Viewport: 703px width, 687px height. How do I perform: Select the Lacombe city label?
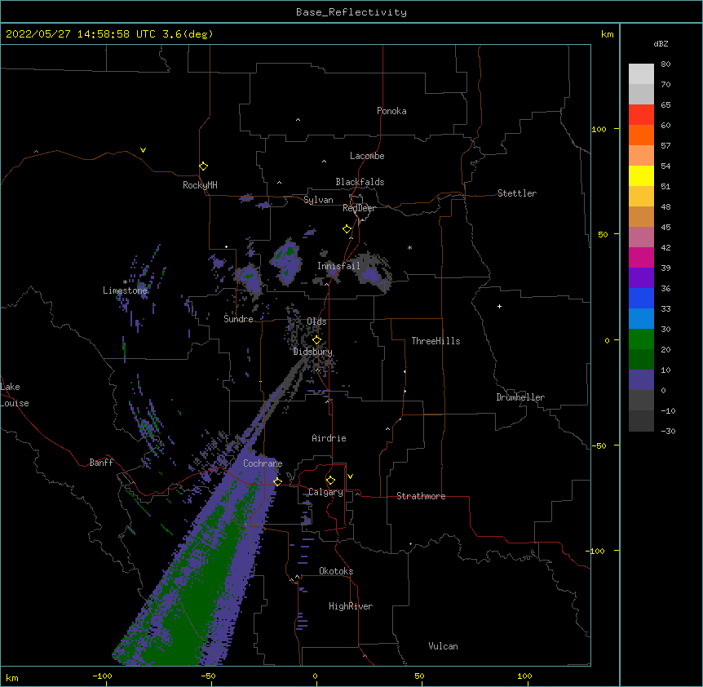pyautogui.click(x=367, y=156)
